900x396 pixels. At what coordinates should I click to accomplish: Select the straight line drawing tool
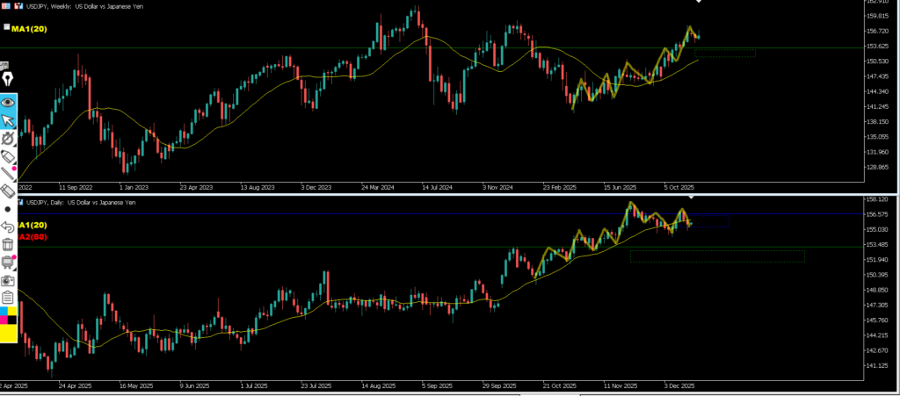8,173
